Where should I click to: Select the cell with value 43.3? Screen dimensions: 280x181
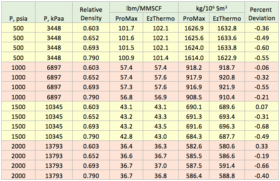(160, 116)
